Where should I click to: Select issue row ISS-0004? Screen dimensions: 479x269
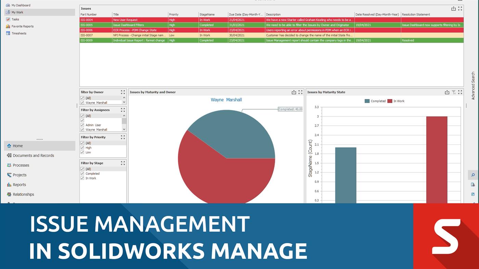click(272, 20)
